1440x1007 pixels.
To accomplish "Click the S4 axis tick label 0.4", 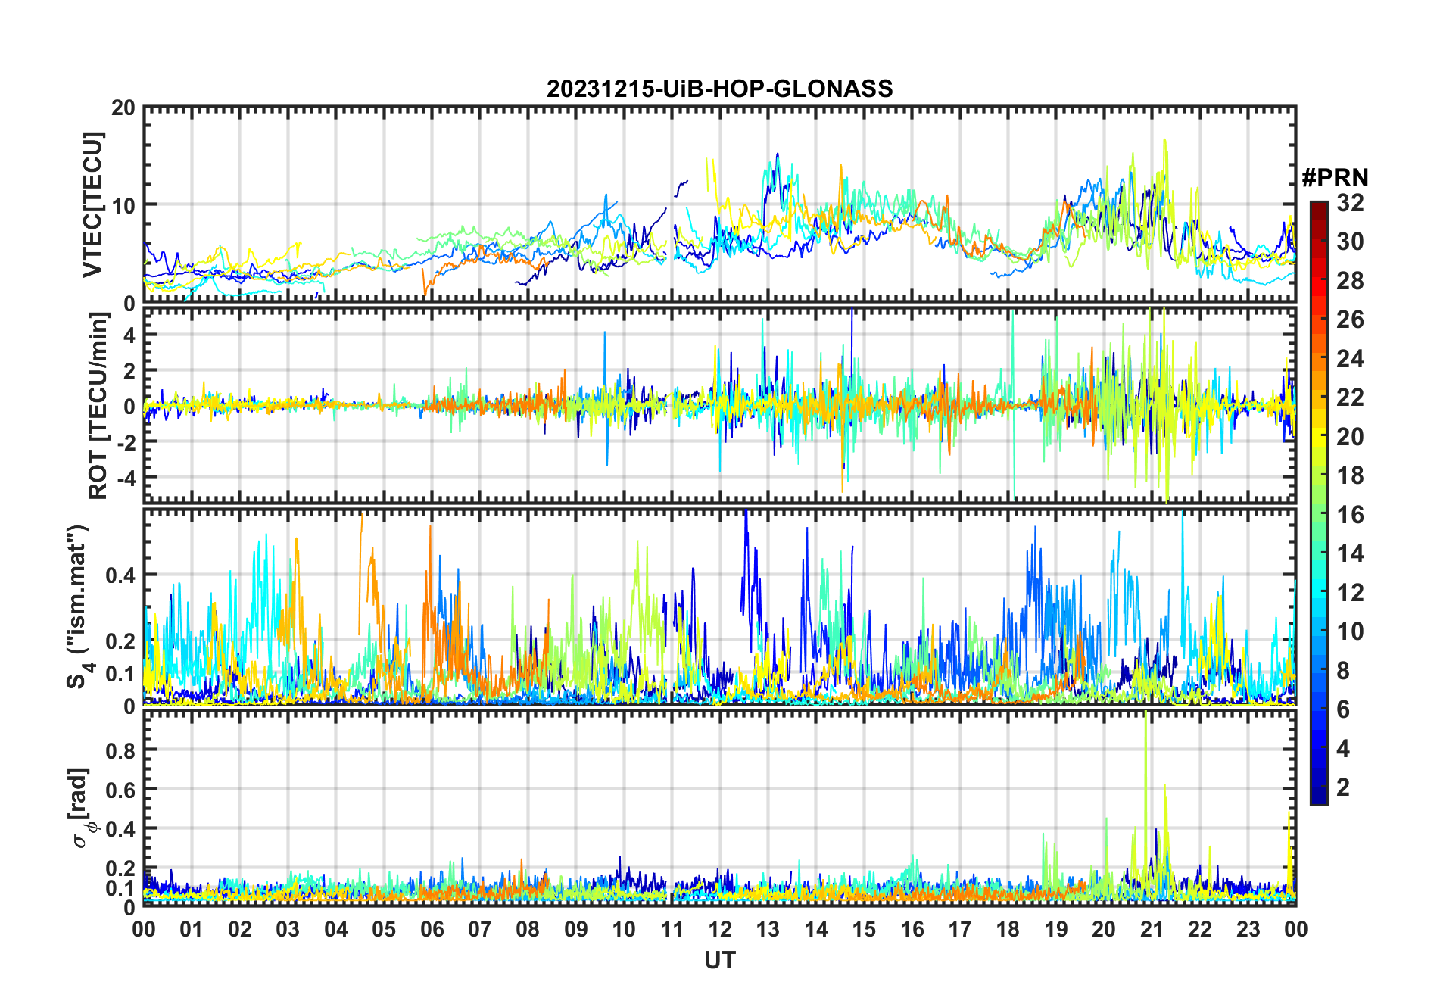I will (x=120, y=575).
